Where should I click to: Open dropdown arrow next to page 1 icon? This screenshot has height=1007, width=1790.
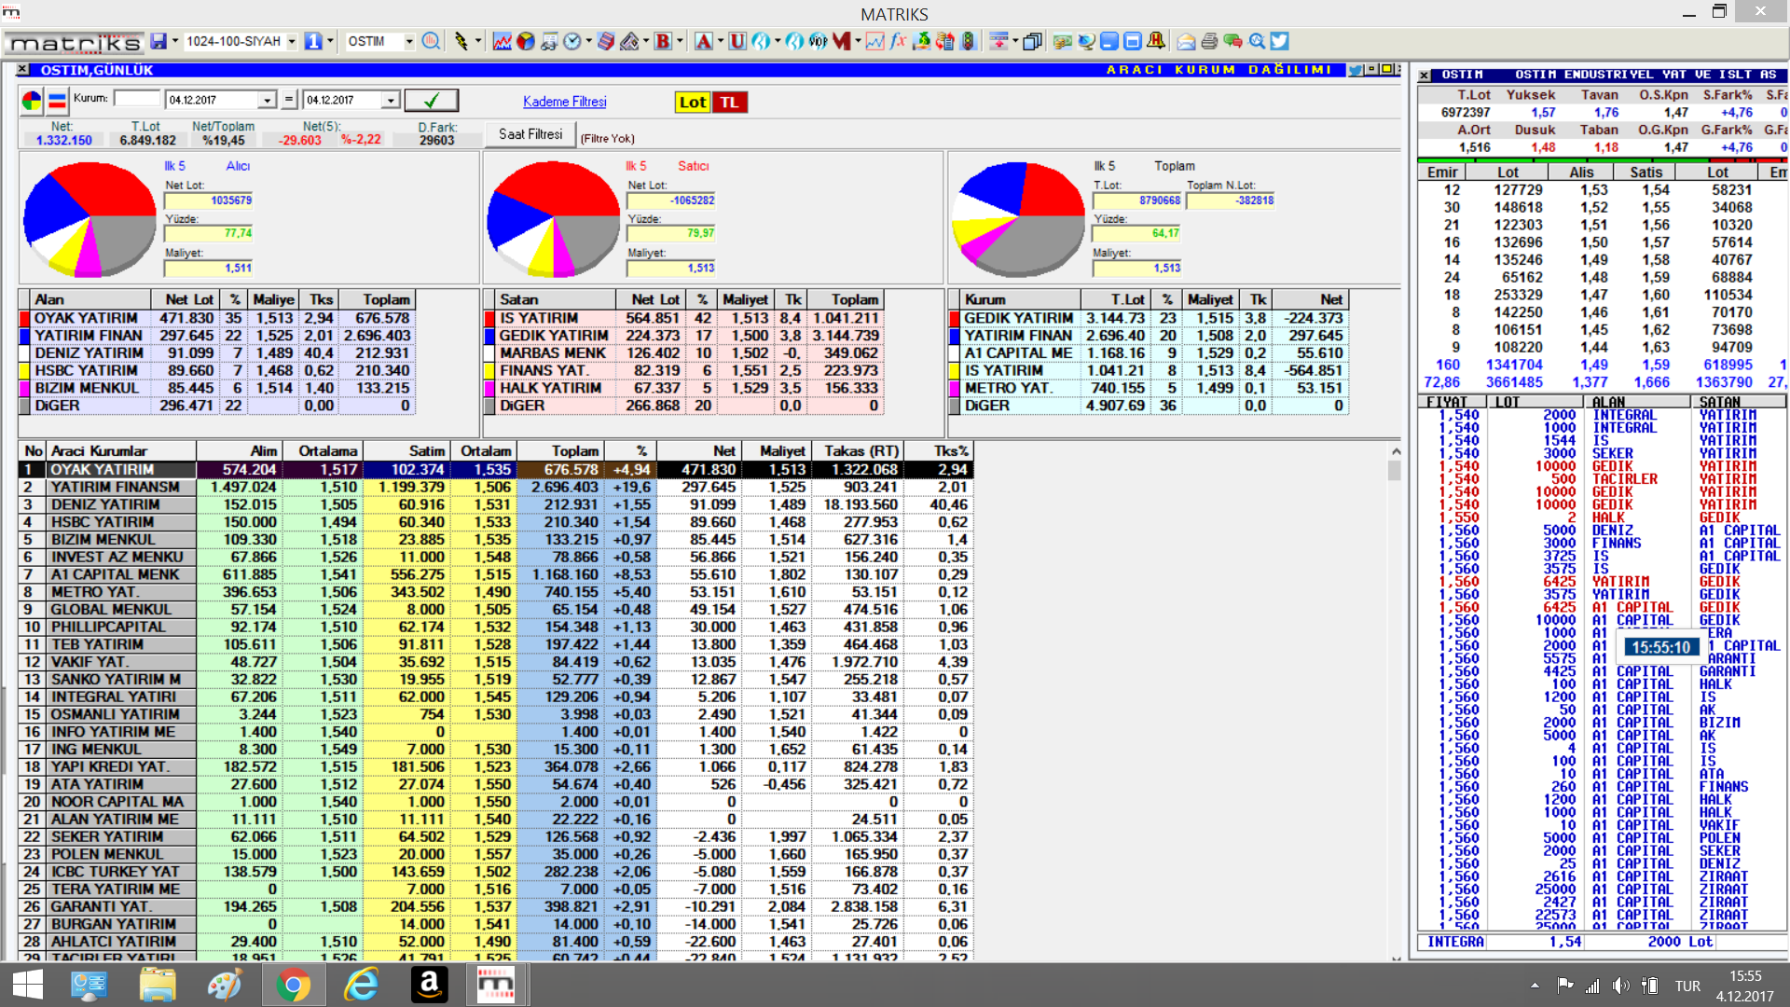tap(330, 41)
